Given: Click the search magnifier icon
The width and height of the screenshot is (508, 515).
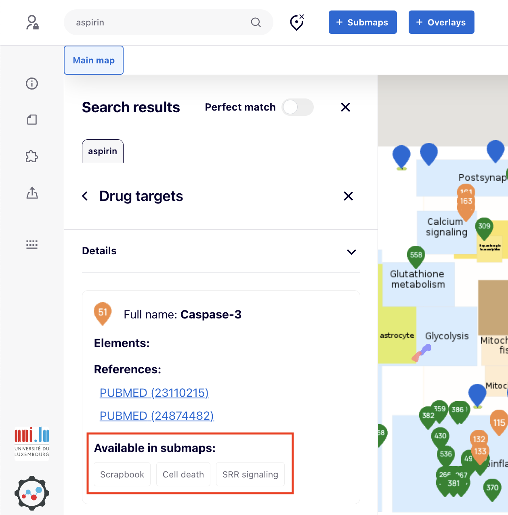Looking at the screenshot, I should pos(256,22).
